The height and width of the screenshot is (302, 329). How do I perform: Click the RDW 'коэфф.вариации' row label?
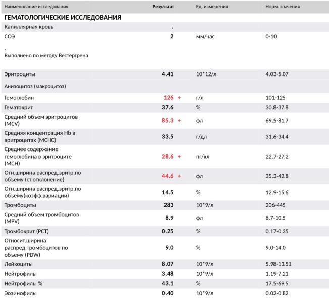coord(42,192)
